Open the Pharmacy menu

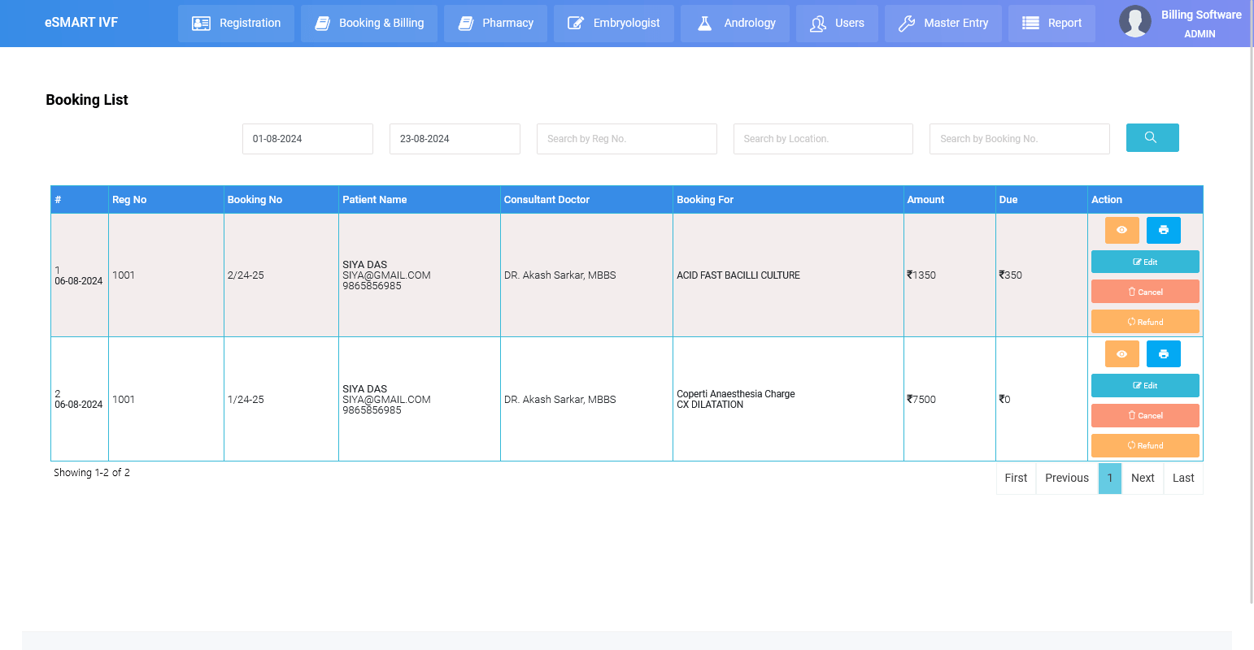click(x=495, y=23)
